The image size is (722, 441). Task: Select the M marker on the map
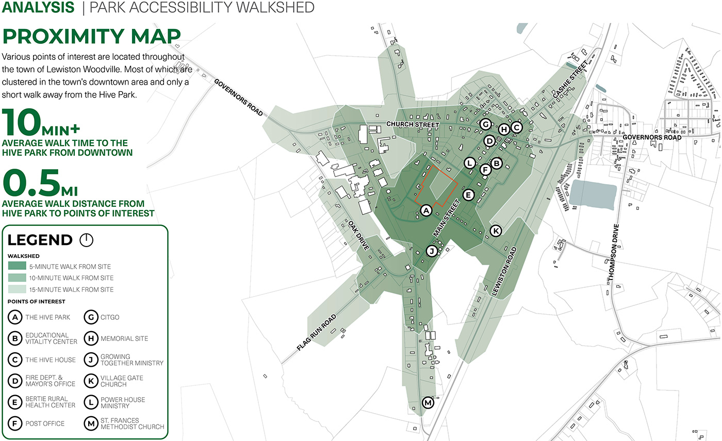click(428, 402)
